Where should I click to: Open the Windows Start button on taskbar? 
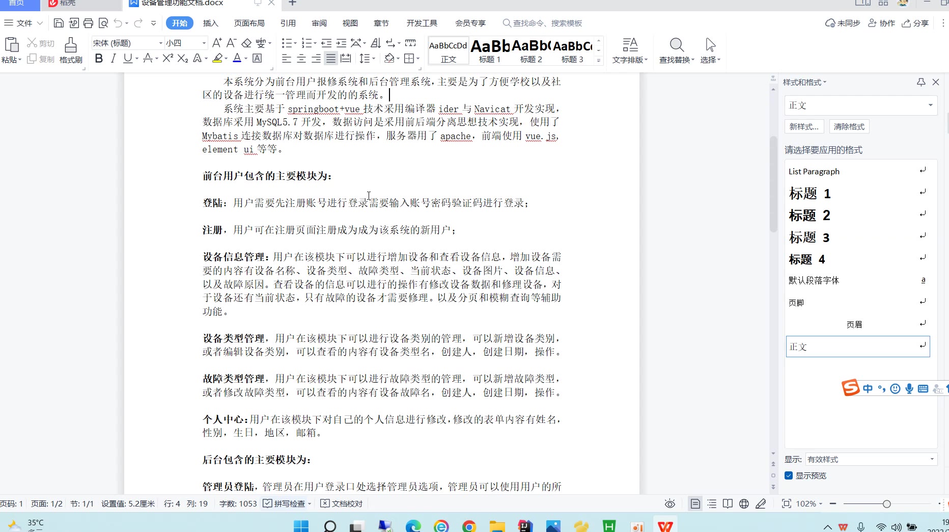pyautogui.click(x=301, y=526)
